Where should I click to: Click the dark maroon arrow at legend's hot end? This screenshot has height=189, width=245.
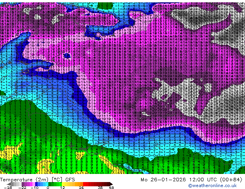pyautogui.click(x=111, y=184)
